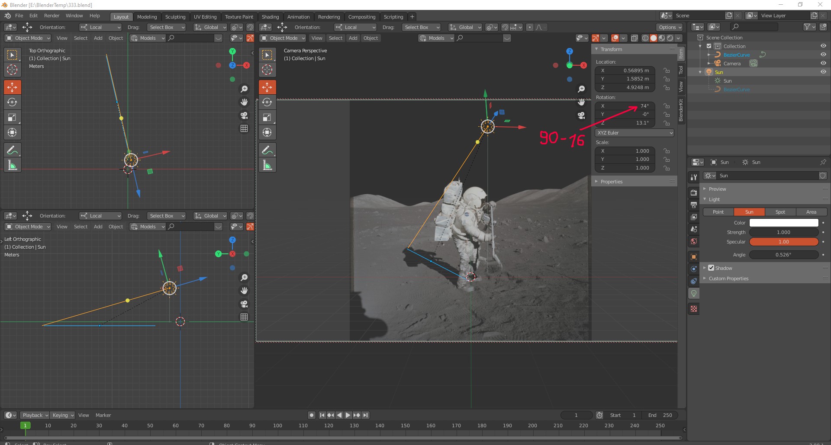This screenshot has height=445, width=831.
Task: Open Object properties tab
Action: coord(694,257)
